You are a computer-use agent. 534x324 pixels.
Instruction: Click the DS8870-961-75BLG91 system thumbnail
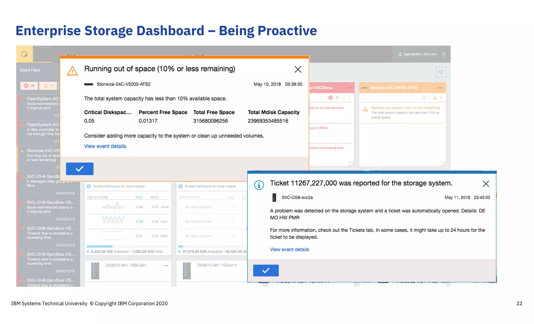95,271
